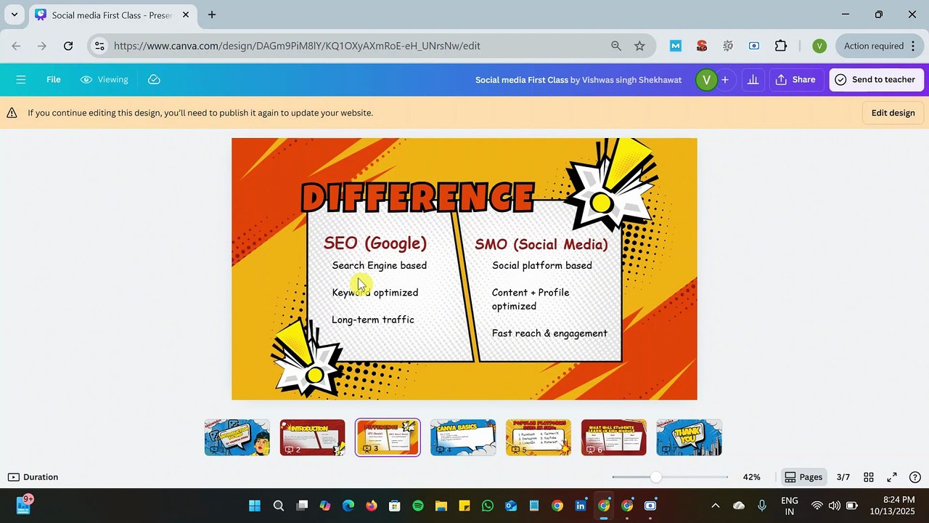
Task: Select page 4 Canva Basics thumbnail
Action: (463, 437)
